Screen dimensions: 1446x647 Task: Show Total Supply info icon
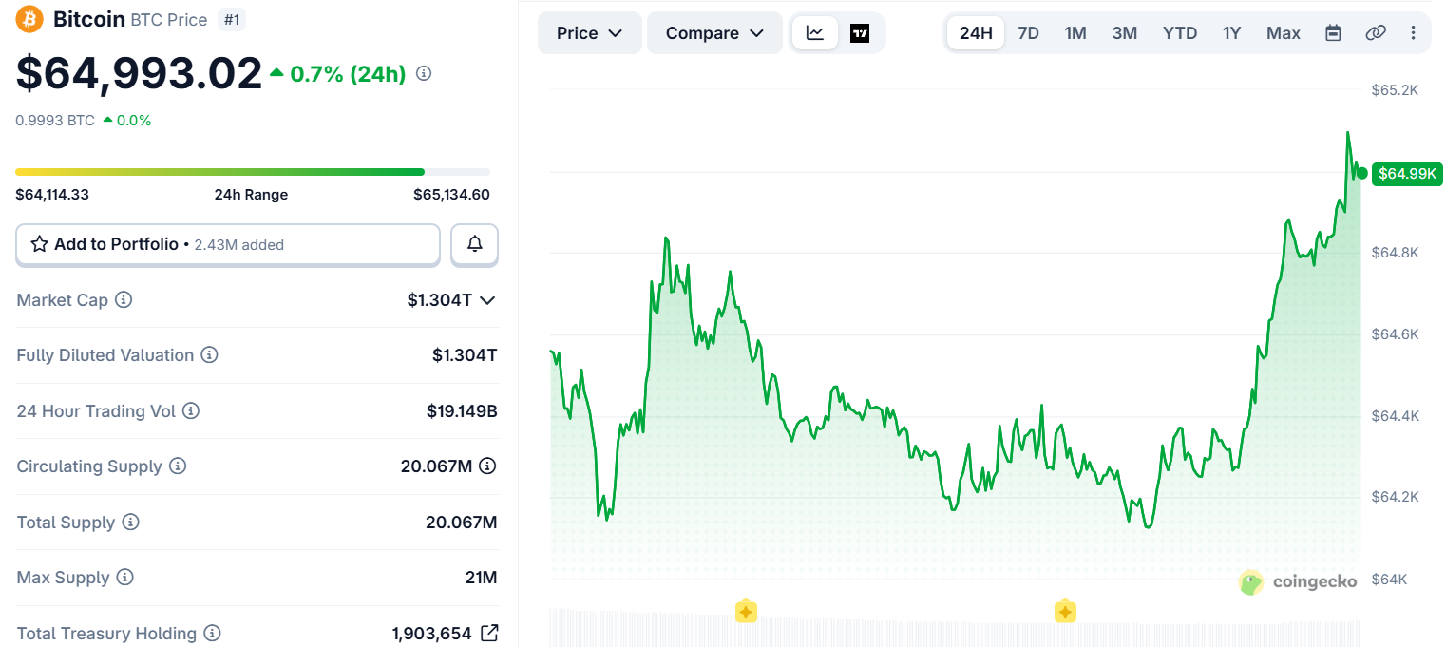click(x=131, y=523)
